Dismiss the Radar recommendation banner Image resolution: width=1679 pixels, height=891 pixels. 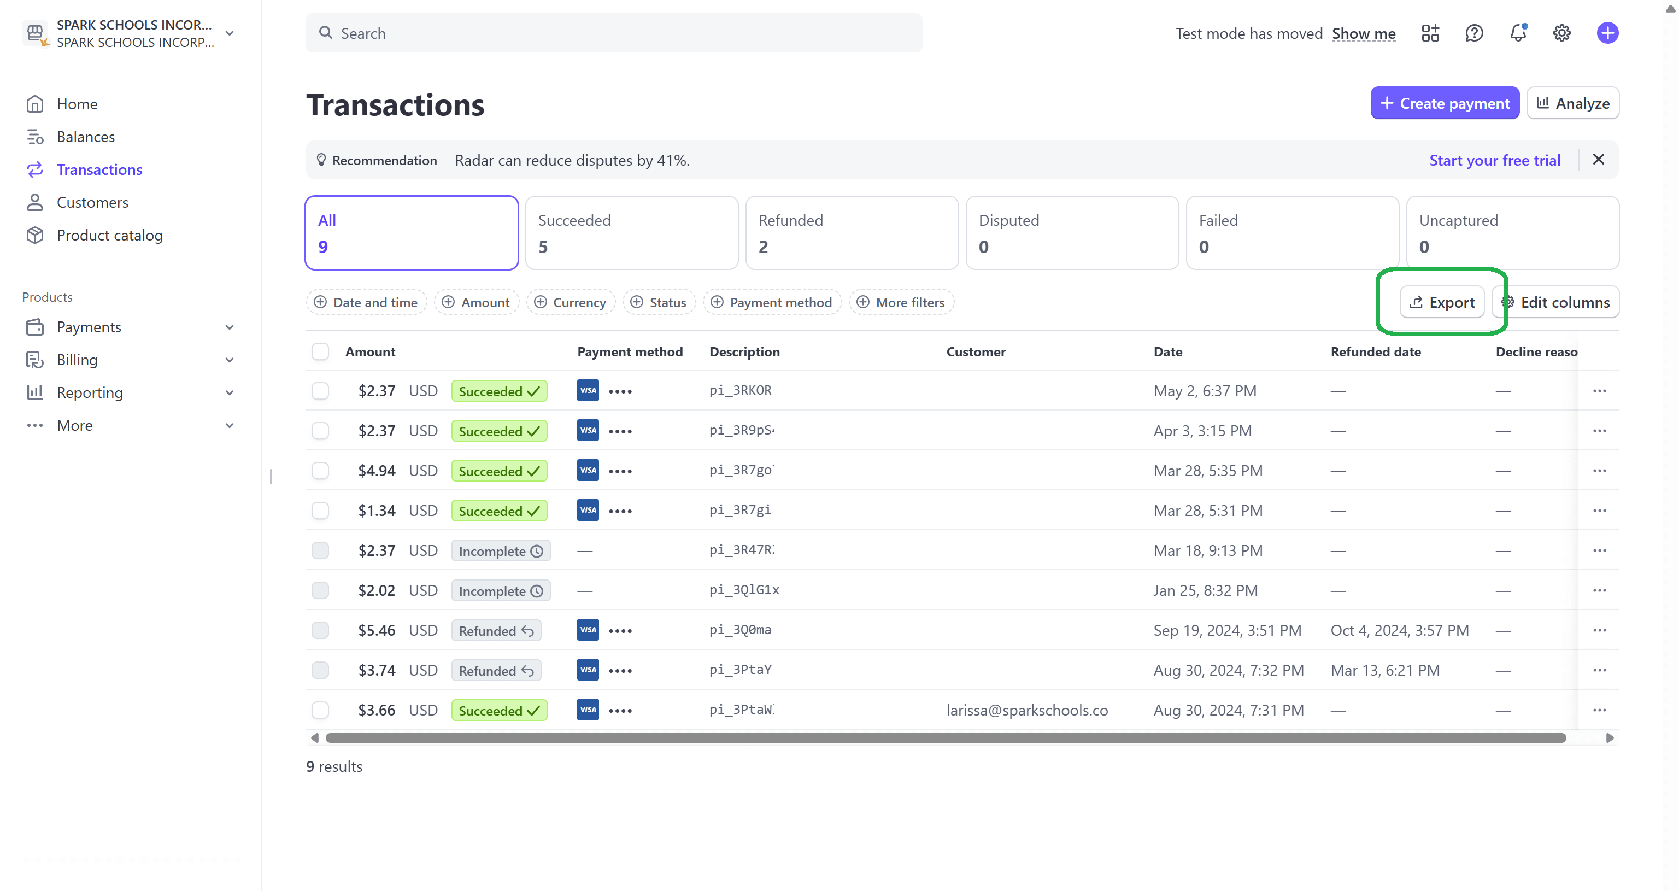(x=1598, y=160)
